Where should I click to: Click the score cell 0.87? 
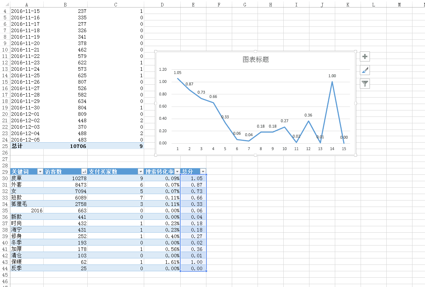[193, 185]
